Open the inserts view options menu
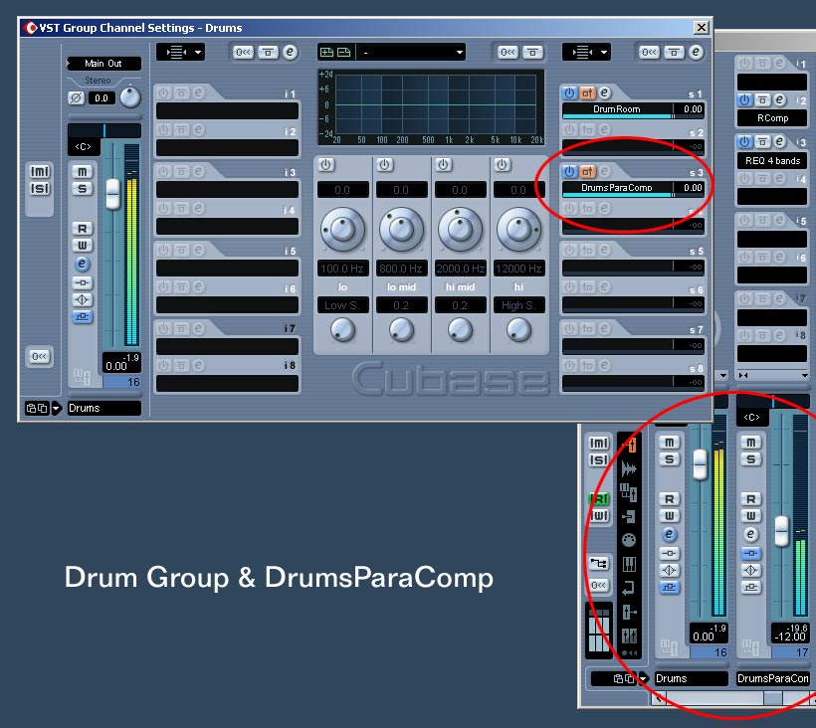This screenshot has height=728, width=816. 175,52
